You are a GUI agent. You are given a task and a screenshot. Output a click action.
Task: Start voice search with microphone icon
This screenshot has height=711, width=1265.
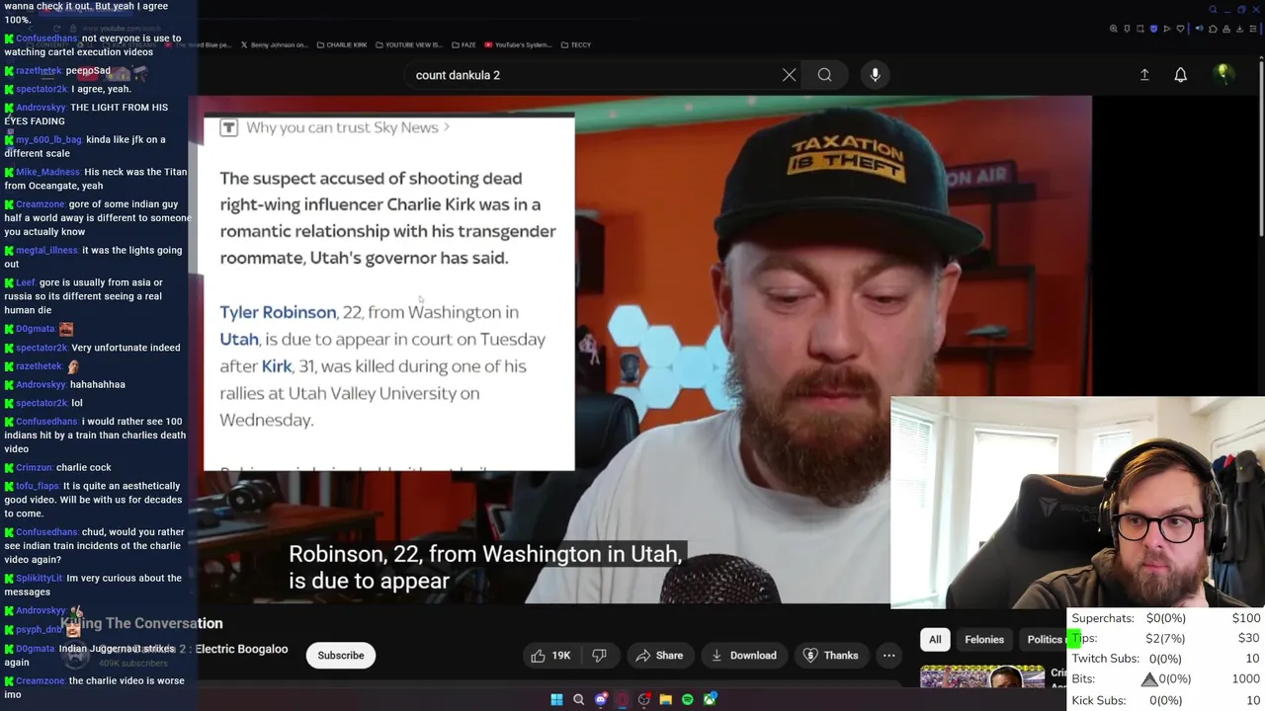(875, 75)
